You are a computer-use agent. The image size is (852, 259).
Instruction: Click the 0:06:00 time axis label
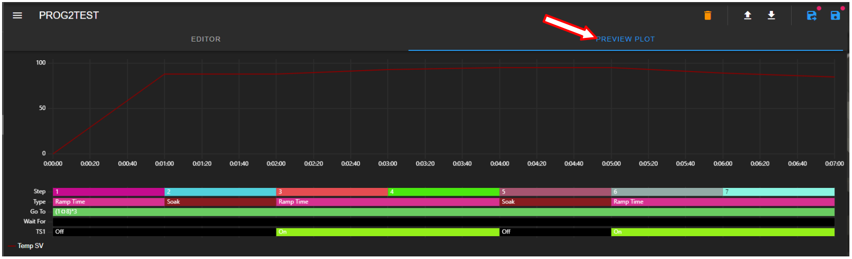click(723, 163)
